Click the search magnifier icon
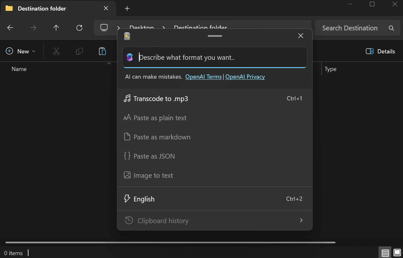This screenshot has height=258, width=403. [x=391, y=28]
